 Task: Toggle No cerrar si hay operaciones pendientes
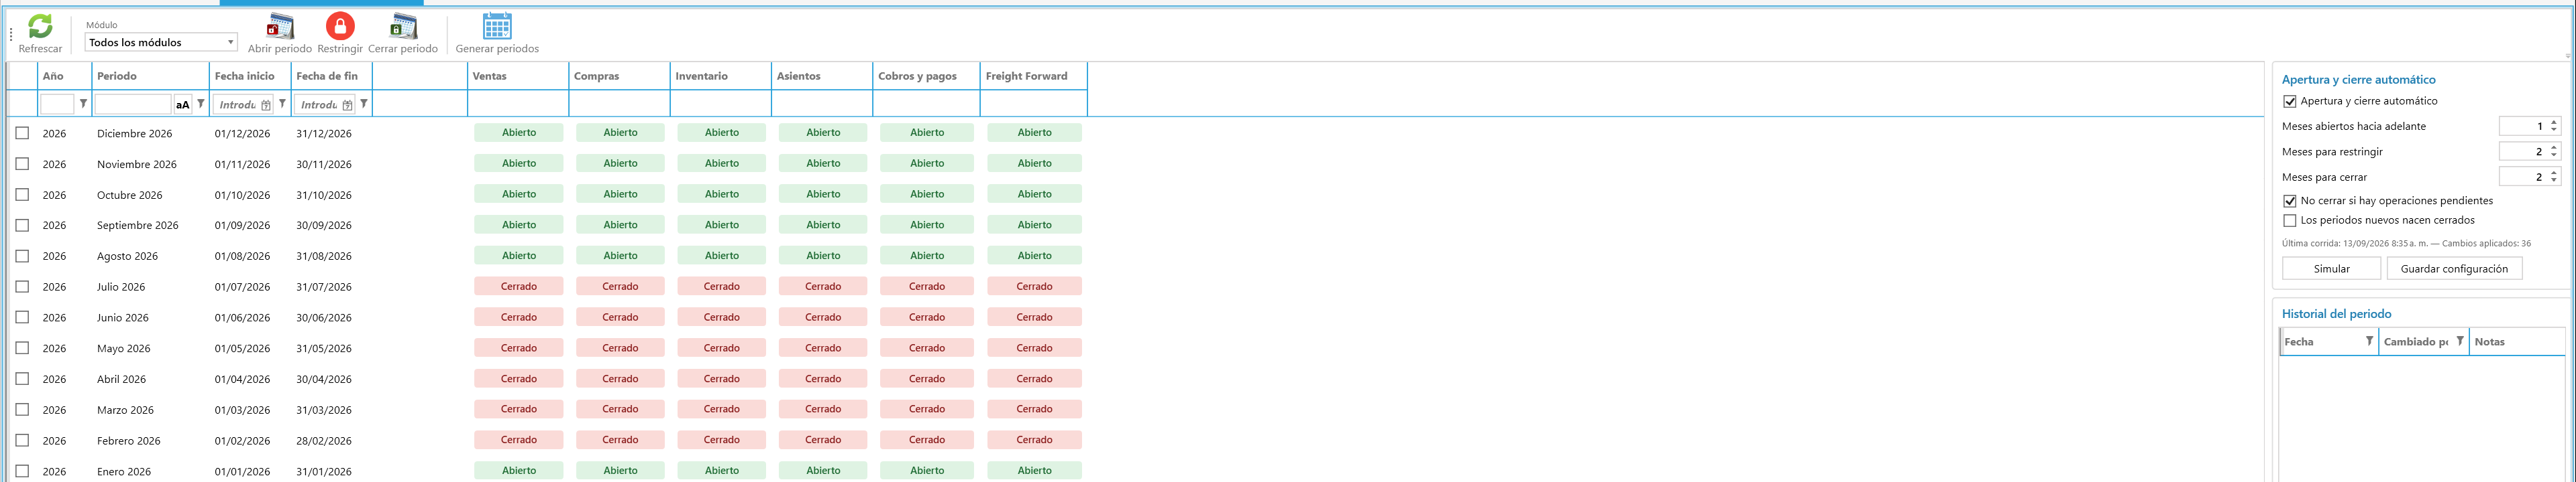pyautogui.click(x=2290, y=202)
